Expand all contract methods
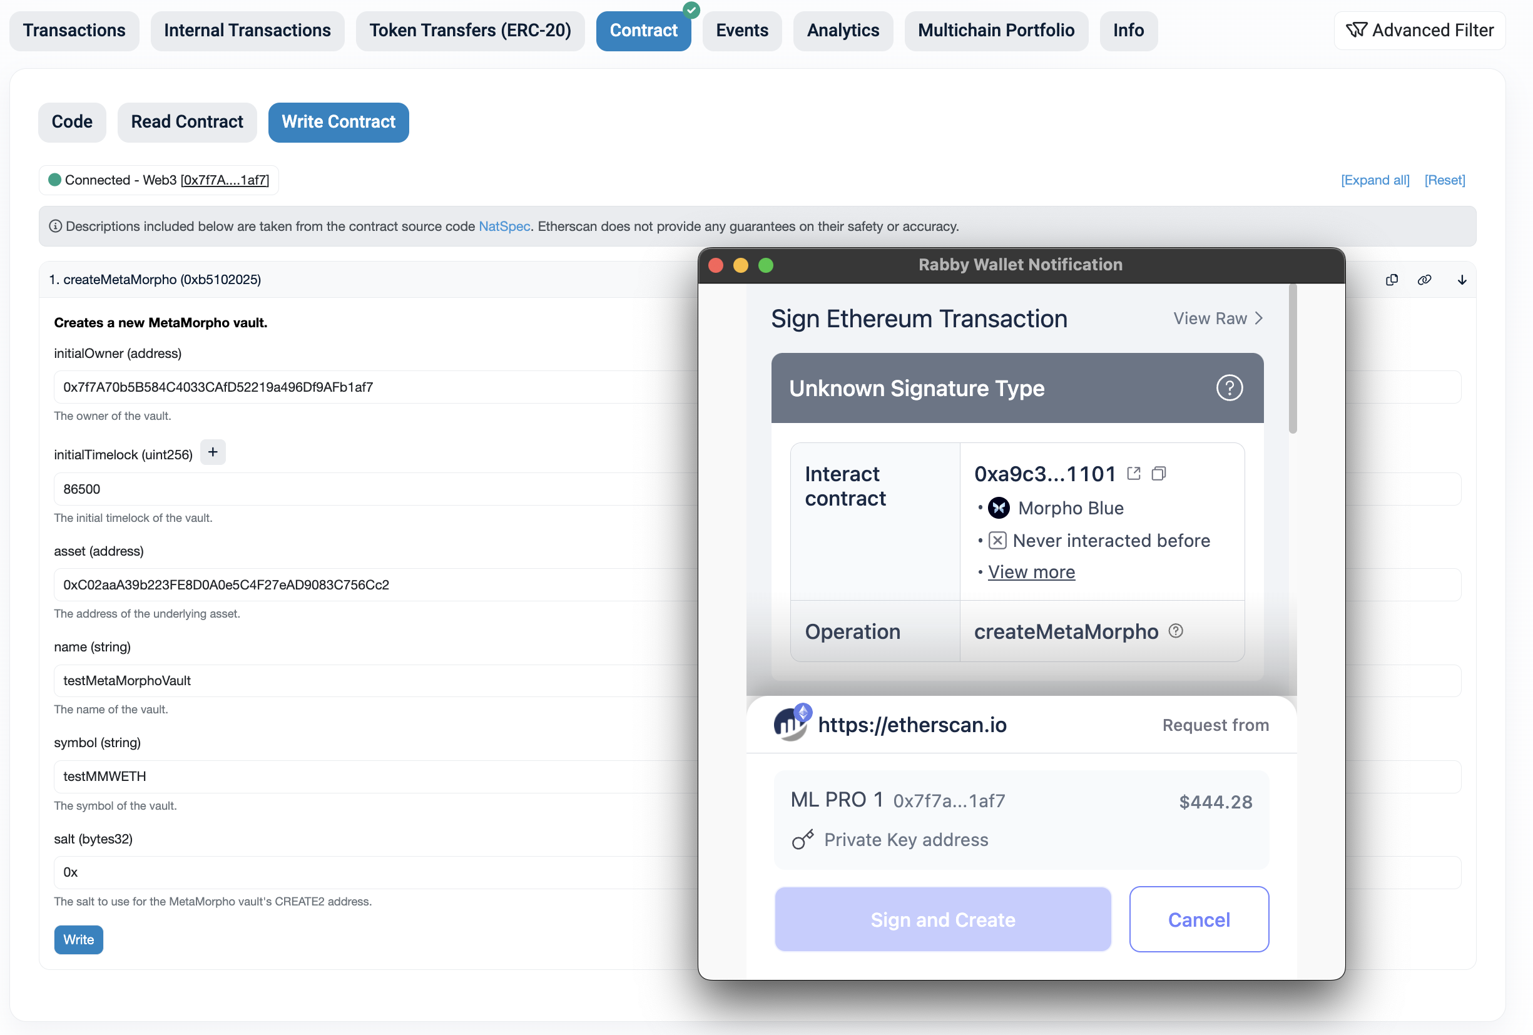The image size is (1533, 1035). (1375, 180)
